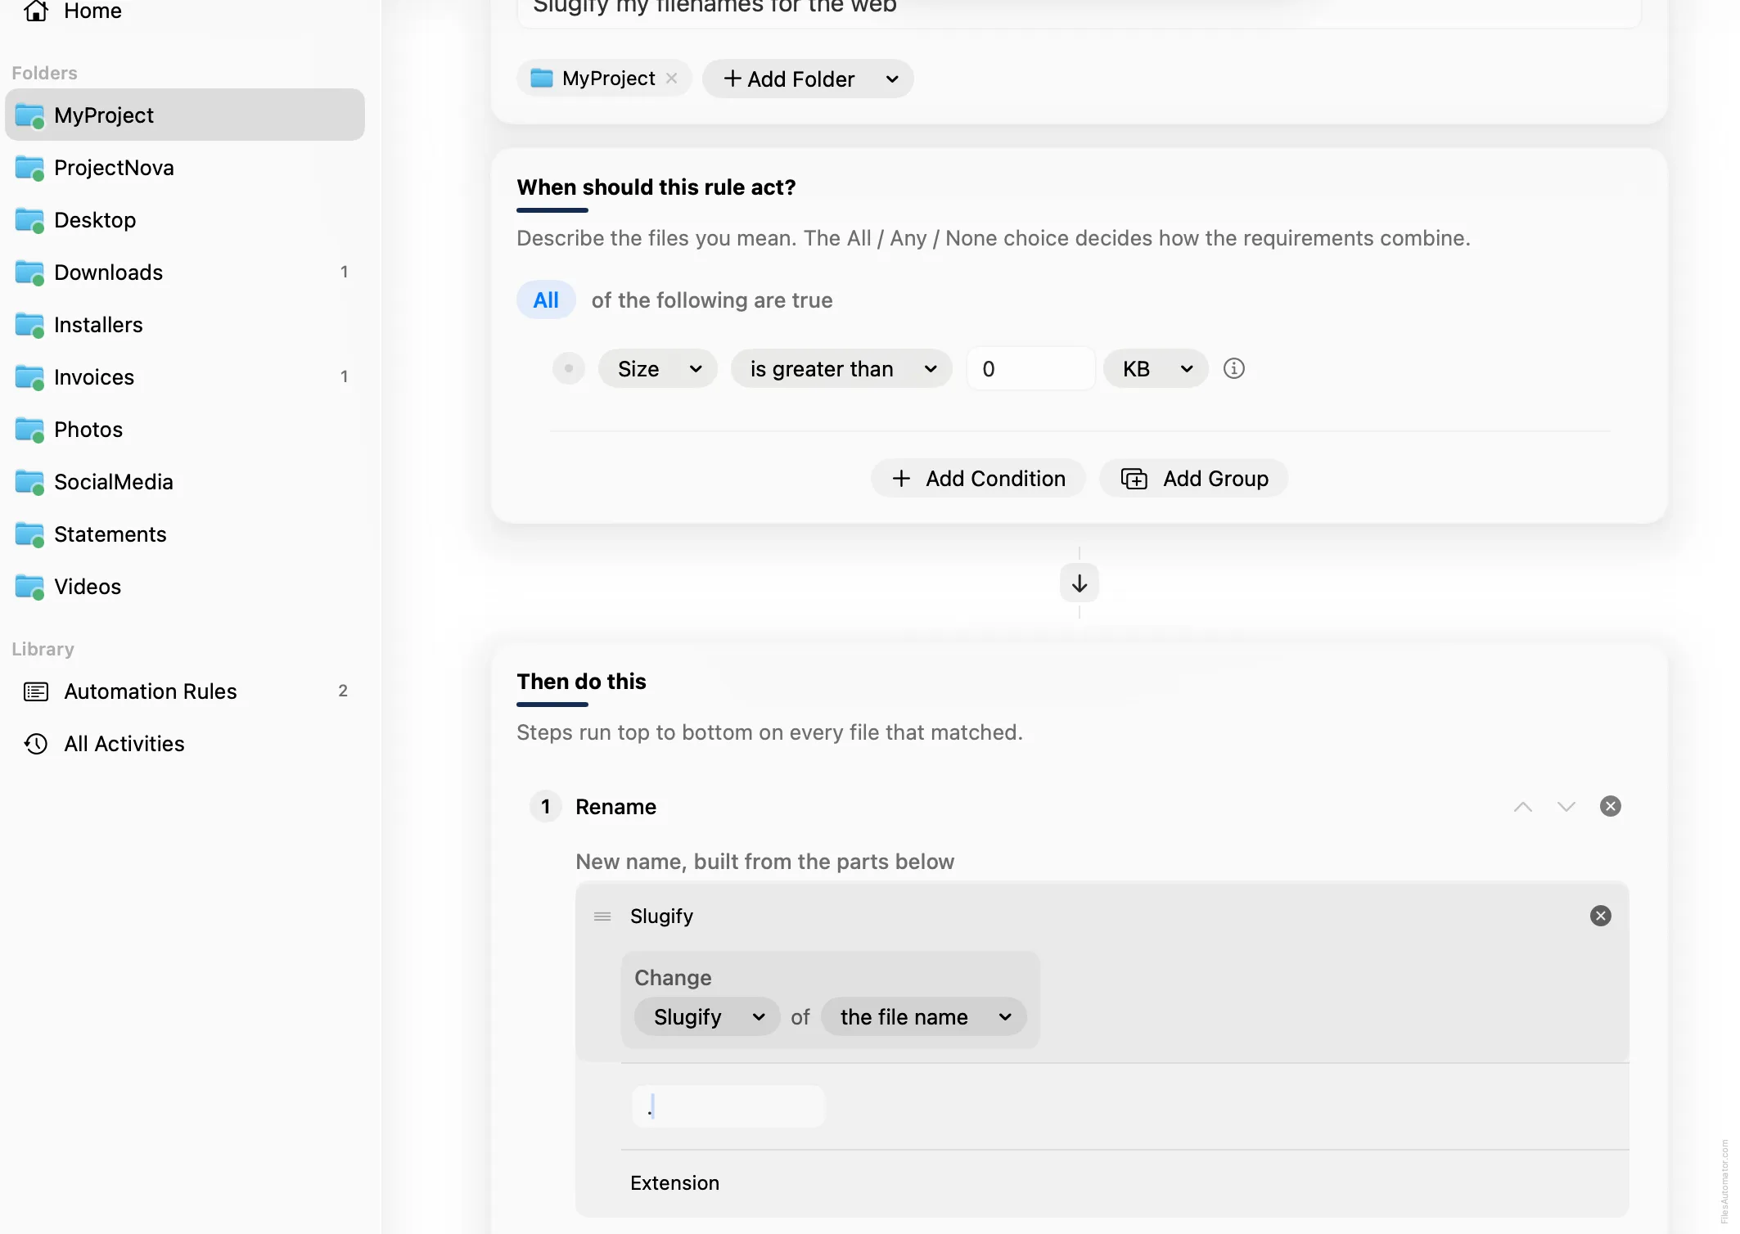Screen dimensions: 1740x1234
Task: Click the separator text field
Action: pos(728,1106)
